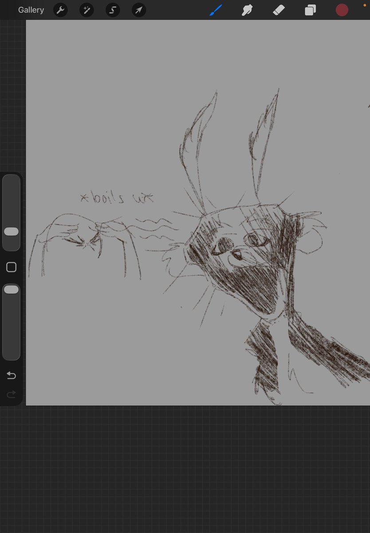Adjust the brush opacity slider
This screenshot has height=533, width=370.
point(11,322)
